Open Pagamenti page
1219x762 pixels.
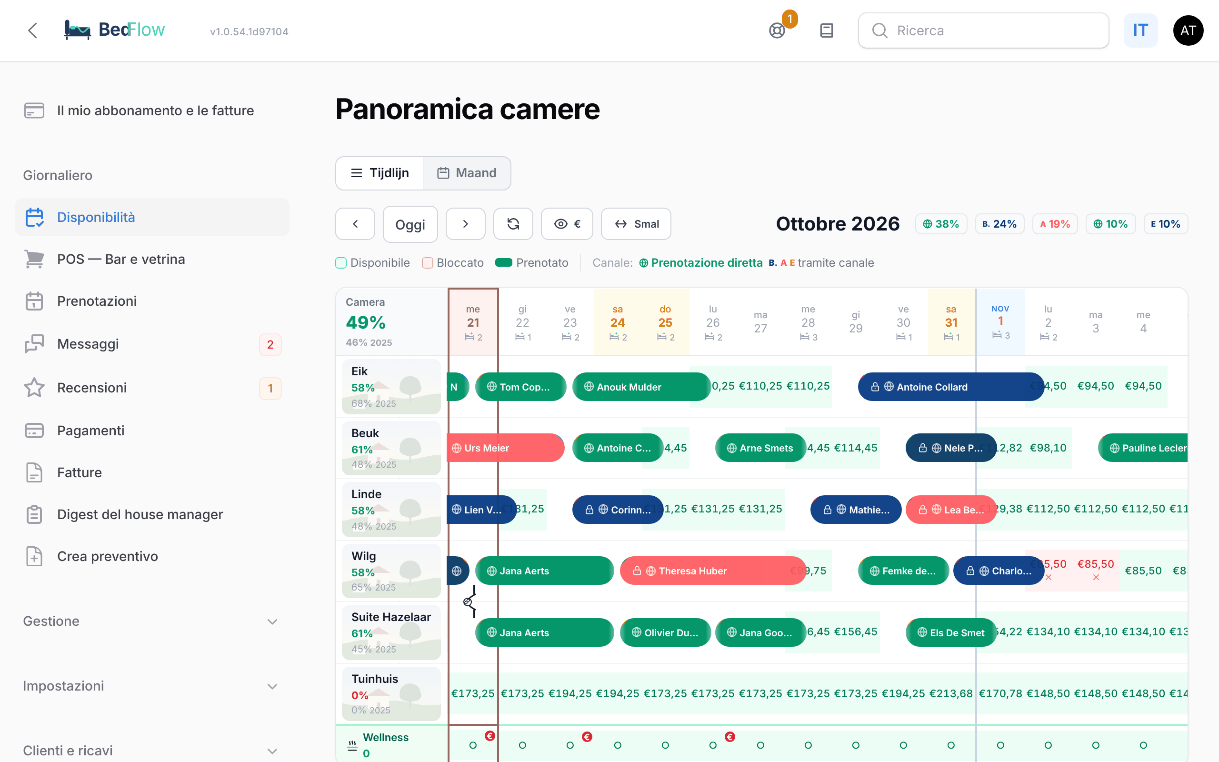(x=152, y=431)
